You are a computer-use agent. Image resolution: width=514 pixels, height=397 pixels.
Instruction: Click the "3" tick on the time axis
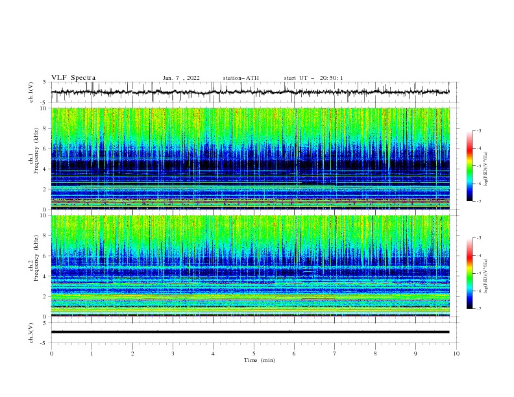[173, 354]
